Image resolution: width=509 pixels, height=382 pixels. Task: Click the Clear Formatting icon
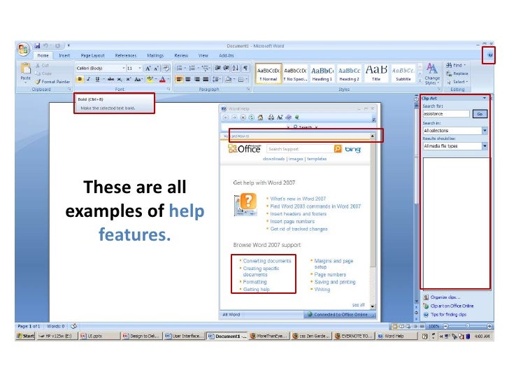coord(166,69)
